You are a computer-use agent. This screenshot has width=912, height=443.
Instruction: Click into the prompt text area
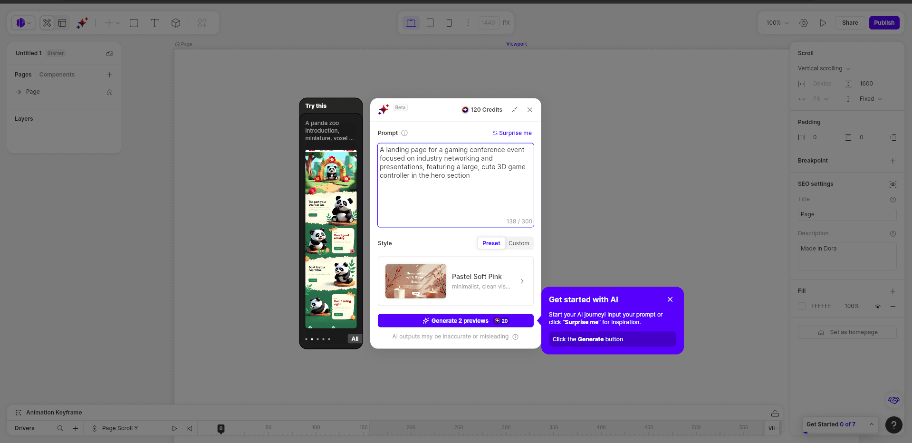point(456,185)
